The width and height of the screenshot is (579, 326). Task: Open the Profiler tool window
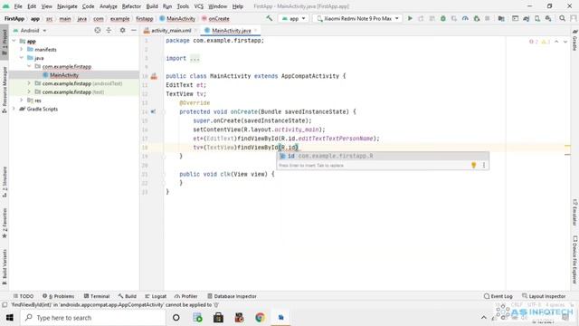click(186, 296)
